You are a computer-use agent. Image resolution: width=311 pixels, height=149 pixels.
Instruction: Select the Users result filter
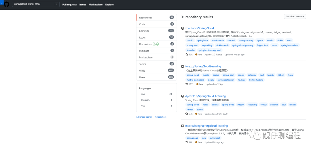click(156, 77)
